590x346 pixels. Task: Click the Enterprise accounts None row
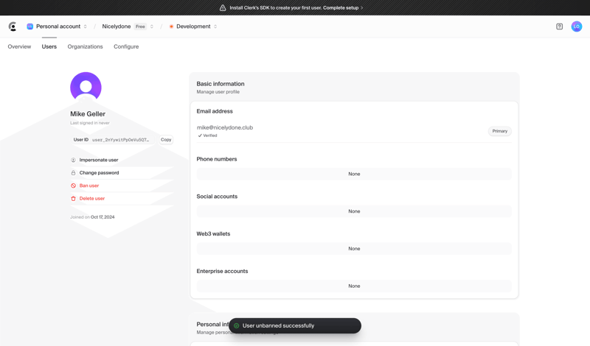click(x=354, y=286)
